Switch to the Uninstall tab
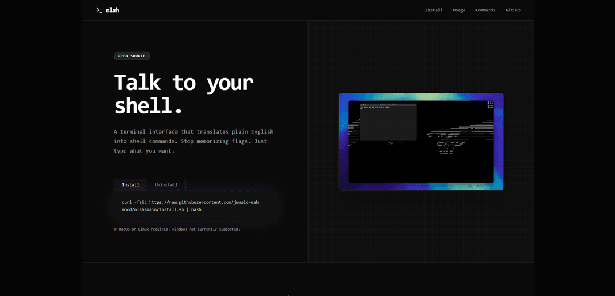Viewport: 615px width, 296px height. click(x=166, y=185)
